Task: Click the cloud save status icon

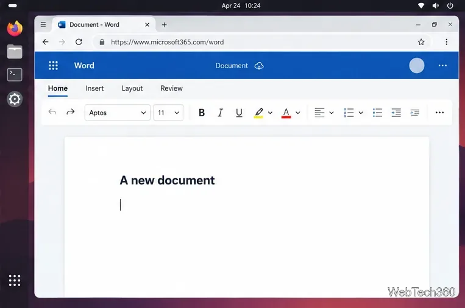Action: [259, 66]
